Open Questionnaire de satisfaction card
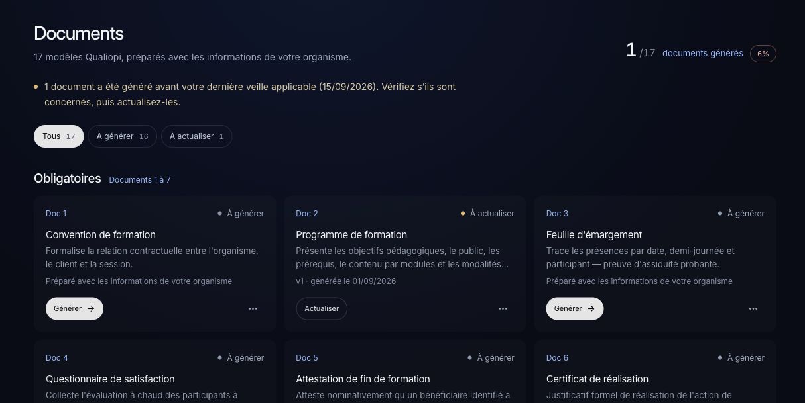The width and height of the screenshot is (805, 403). [x=155, y=371]
